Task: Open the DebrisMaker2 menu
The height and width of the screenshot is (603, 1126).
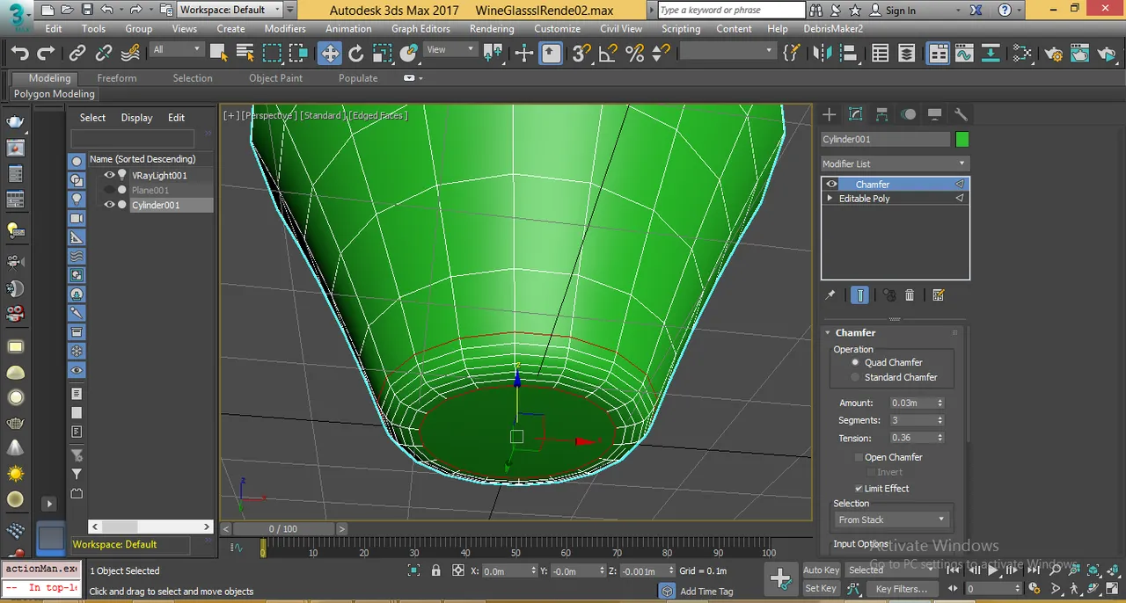Action: [833, 28]
